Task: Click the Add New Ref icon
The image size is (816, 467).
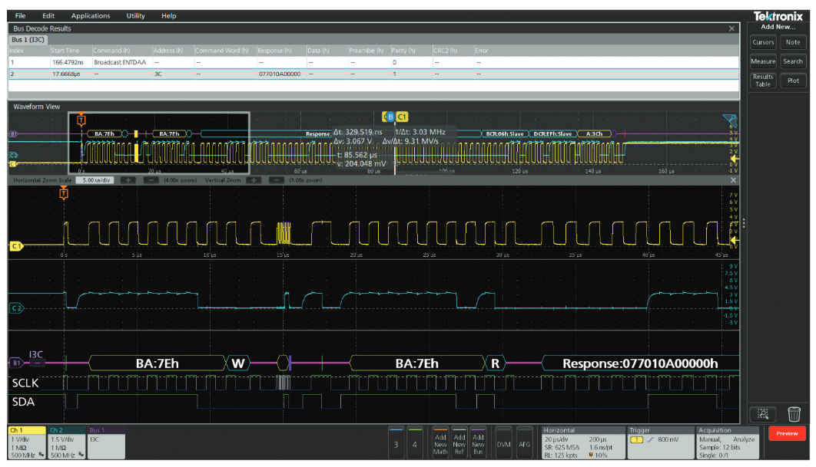Action: (459, 442)
